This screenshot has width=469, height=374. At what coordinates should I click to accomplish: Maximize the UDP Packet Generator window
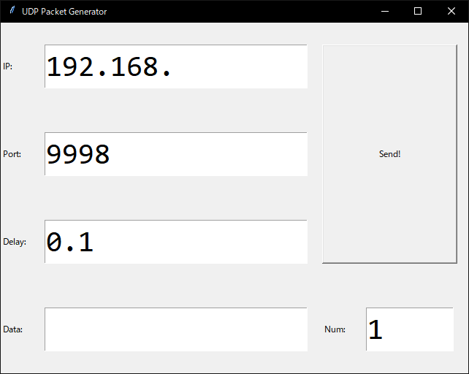click(x=418, y=12)
